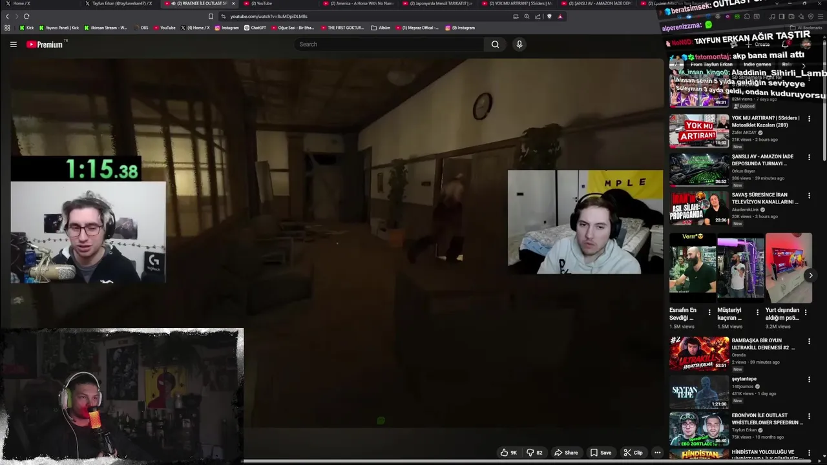This screenshot has width=827, height=465.
Task: Reload the current page
Action: (26, 16)
